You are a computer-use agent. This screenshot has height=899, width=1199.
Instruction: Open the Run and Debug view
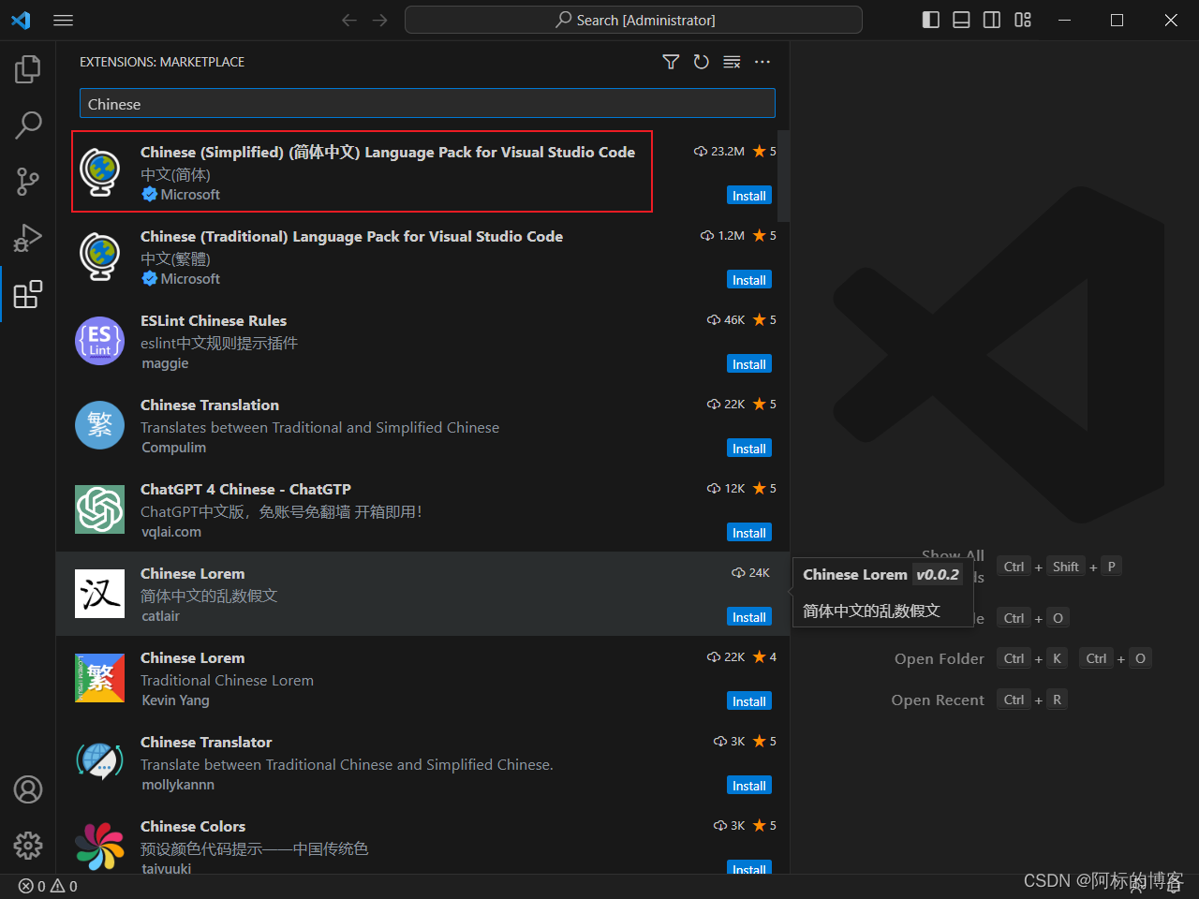[28, 238]
